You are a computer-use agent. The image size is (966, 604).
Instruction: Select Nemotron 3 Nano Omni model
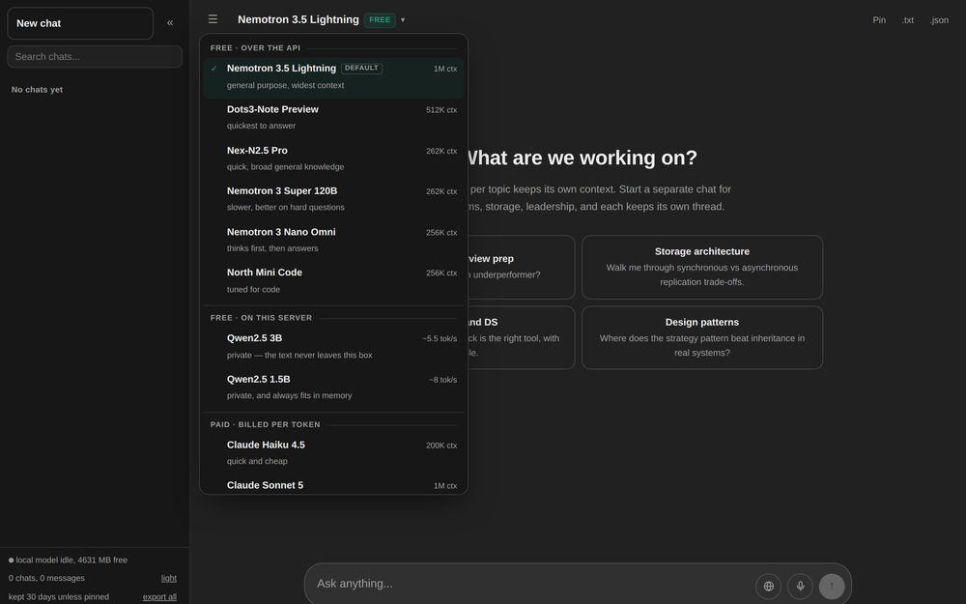coord(334,241)
